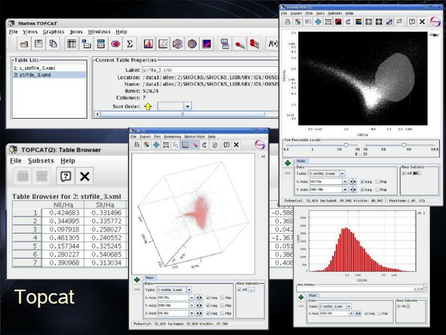Open the red-blue Row Subsets icon
Screen dimensions: 446x335
pos(115,44)
